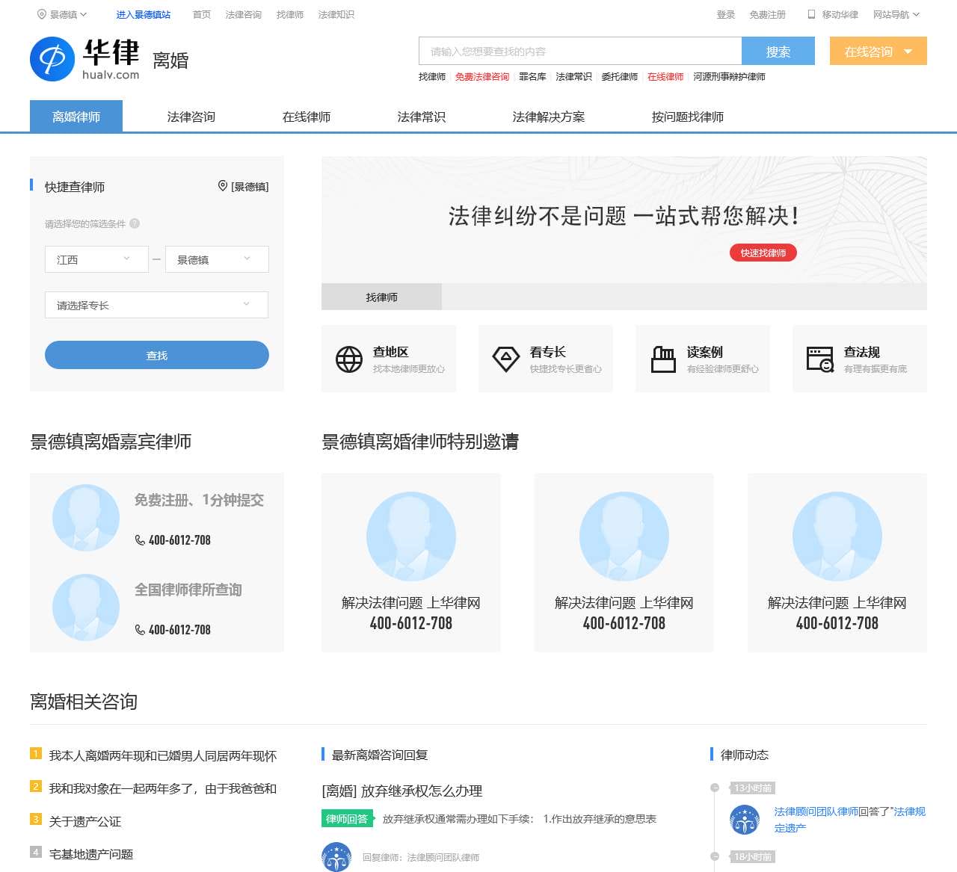957x872 pixels.
Task: Open the 景德镇 city dropdown
Action: [216, 259]
